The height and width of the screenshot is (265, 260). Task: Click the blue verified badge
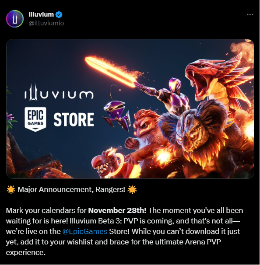click(x=59, y=14)
